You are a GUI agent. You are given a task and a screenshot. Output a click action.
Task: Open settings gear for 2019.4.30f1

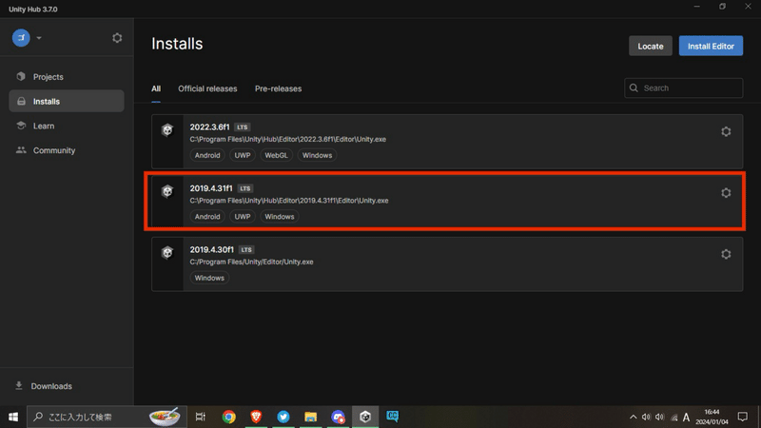(726, 254)
